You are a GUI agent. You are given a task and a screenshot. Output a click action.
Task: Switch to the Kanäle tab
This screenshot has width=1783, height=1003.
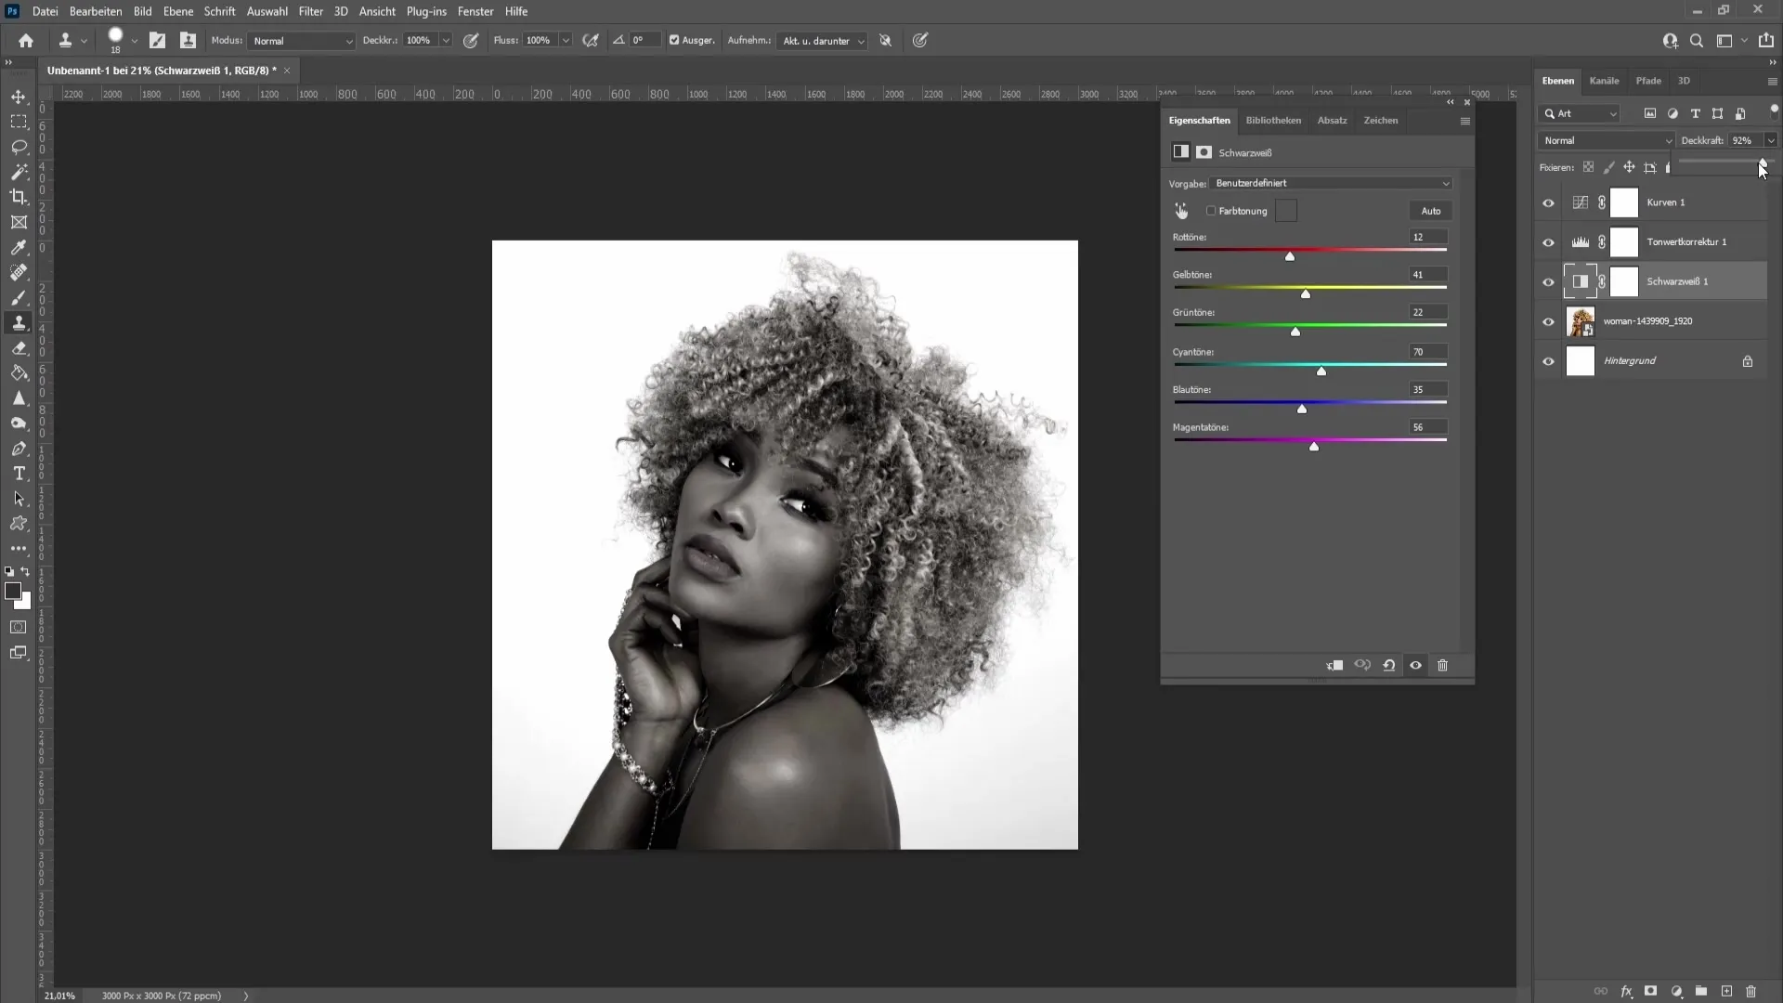coord(1604,80)
